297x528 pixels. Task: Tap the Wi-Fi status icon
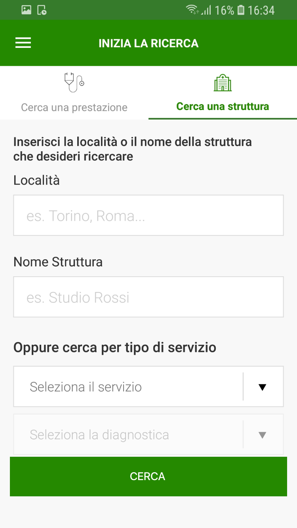tap(192, 10)
